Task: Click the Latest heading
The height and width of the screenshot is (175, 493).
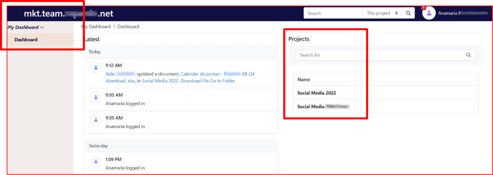Action: [92, 39]
